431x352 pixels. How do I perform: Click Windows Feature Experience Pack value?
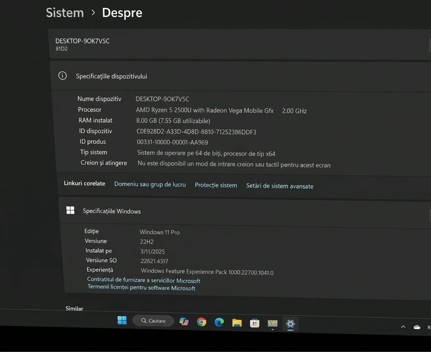pyautogui.click(x=207, y=272)
